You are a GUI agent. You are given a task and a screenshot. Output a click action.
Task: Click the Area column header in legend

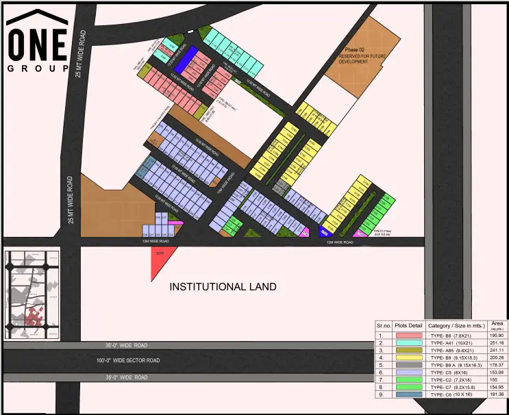(497, 325)
